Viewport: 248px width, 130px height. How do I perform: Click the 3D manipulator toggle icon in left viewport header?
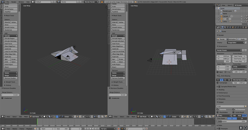55,117
